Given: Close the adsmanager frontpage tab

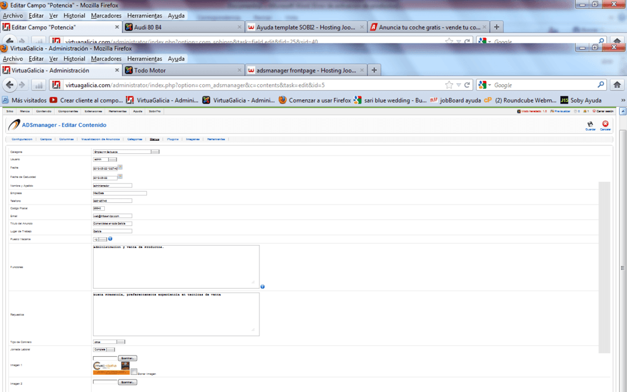Looking at the screenshot, I should (x=361, y=70).
